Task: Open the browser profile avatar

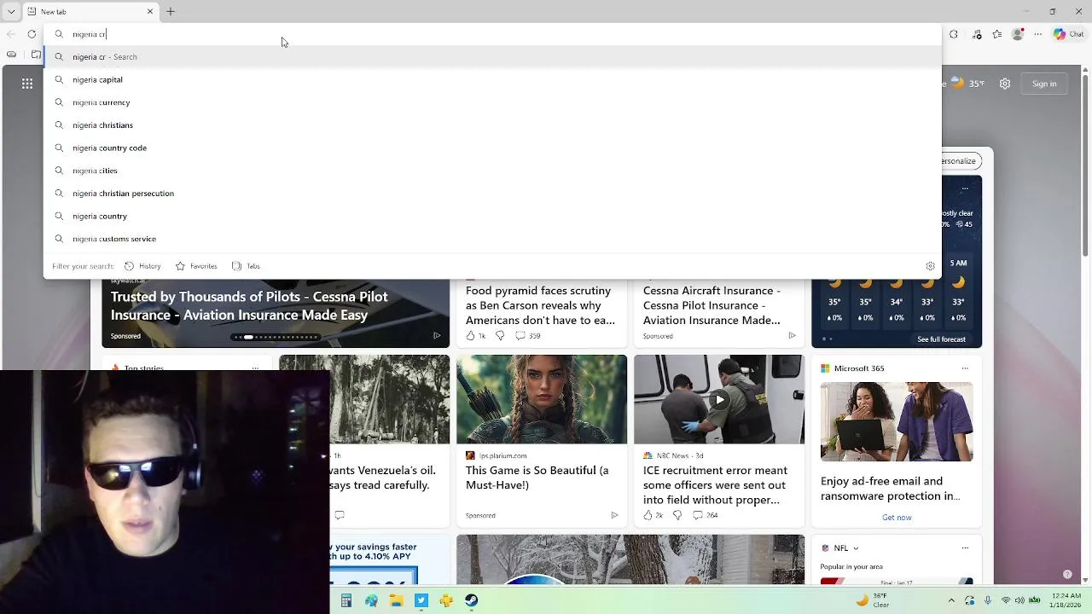Action: pos(1017,34)
